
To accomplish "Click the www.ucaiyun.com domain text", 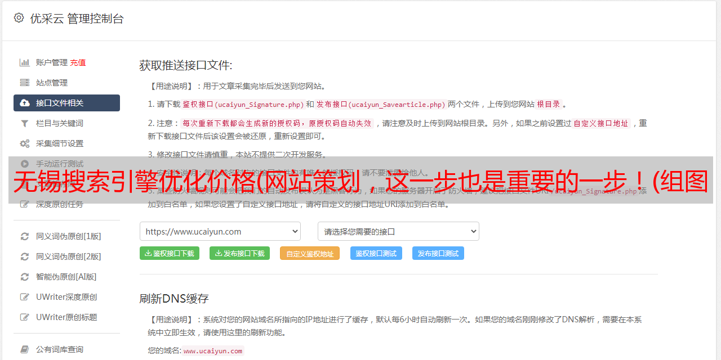I will click(x=213, y=351).
